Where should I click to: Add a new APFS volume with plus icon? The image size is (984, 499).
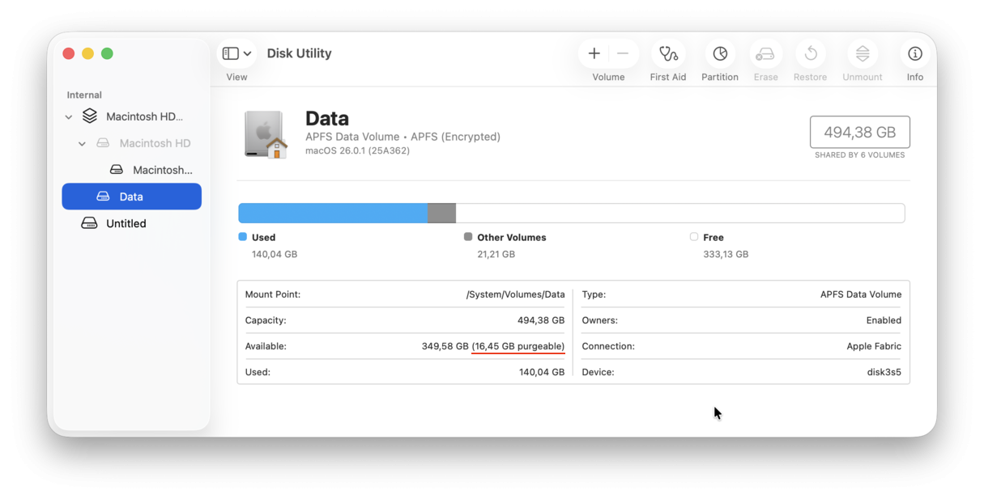point(594,53)
